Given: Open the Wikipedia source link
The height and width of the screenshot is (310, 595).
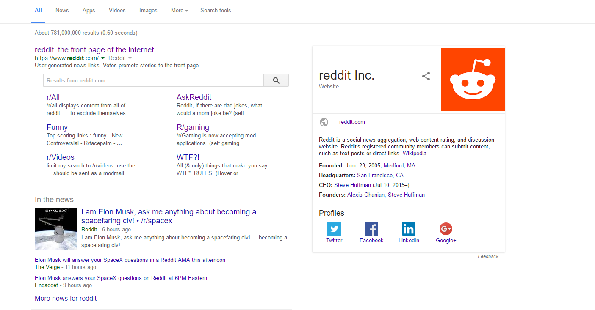Looking at the screenshot, I should pyautogui.click(x=415, y=154).
